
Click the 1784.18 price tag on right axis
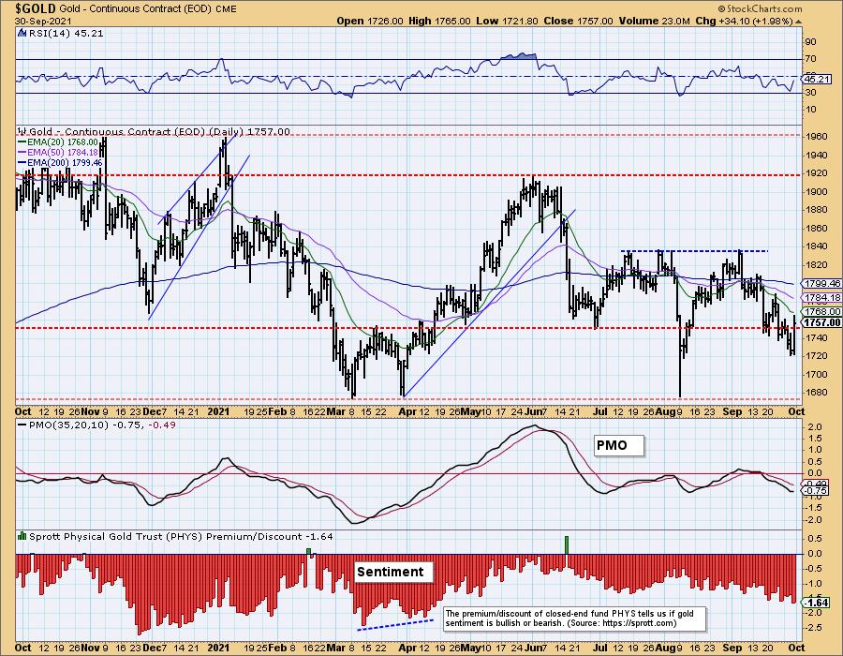[x=822, y=297]
